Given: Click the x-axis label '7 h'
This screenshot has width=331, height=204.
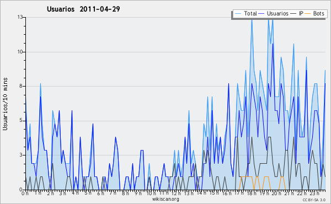Looking at the screenshot, I should click(113, 193).
